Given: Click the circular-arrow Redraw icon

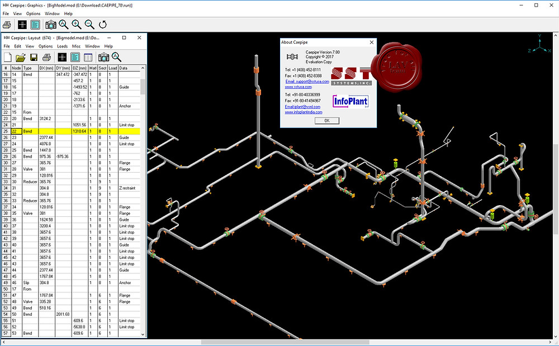Looking at the screenshot, I should point(103,24).
